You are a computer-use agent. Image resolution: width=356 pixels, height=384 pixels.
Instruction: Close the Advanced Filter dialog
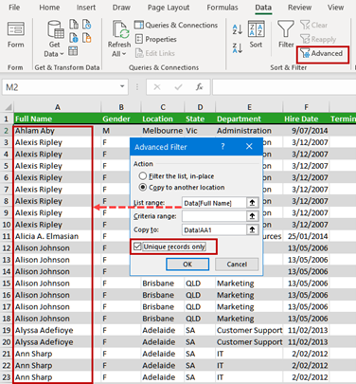coord(249,146)
